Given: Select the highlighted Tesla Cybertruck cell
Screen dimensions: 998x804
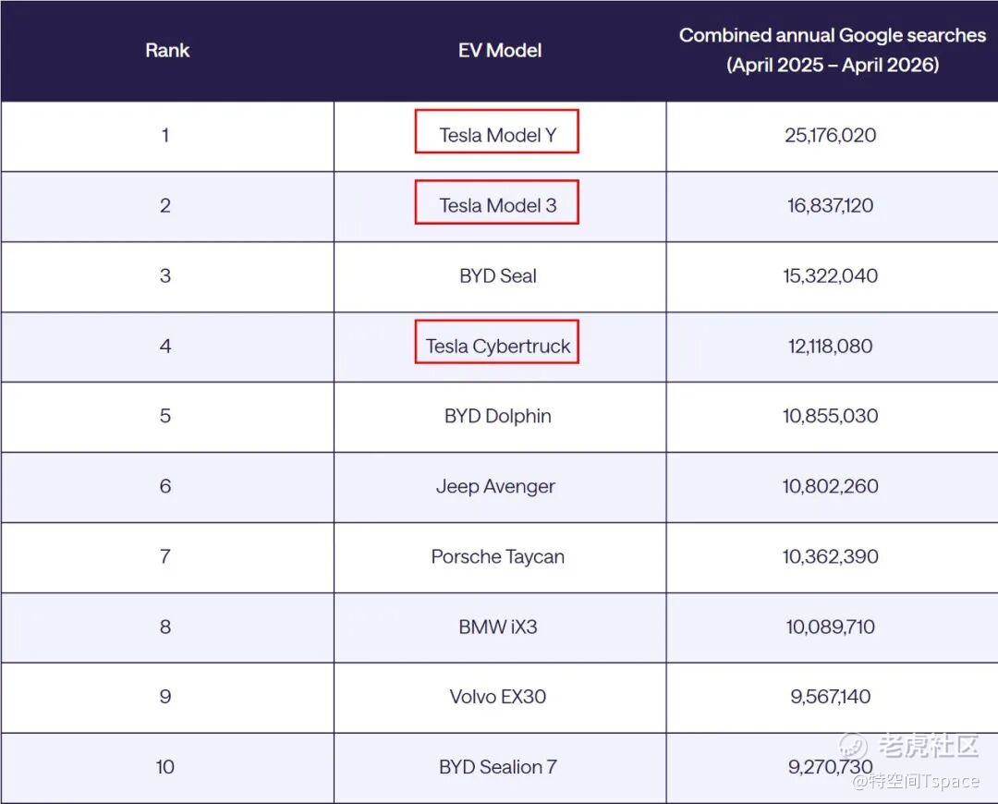Looking at the screenshot, I should point(496,342).
